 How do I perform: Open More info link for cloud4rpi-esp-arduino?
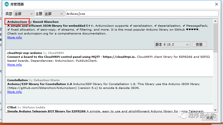14,65
